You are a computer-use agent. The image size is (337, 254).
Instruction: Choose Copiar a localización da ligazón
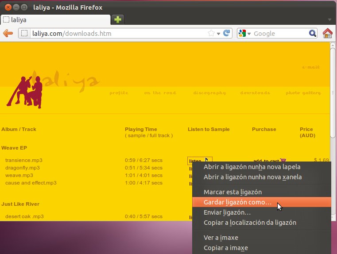point(262,223)
